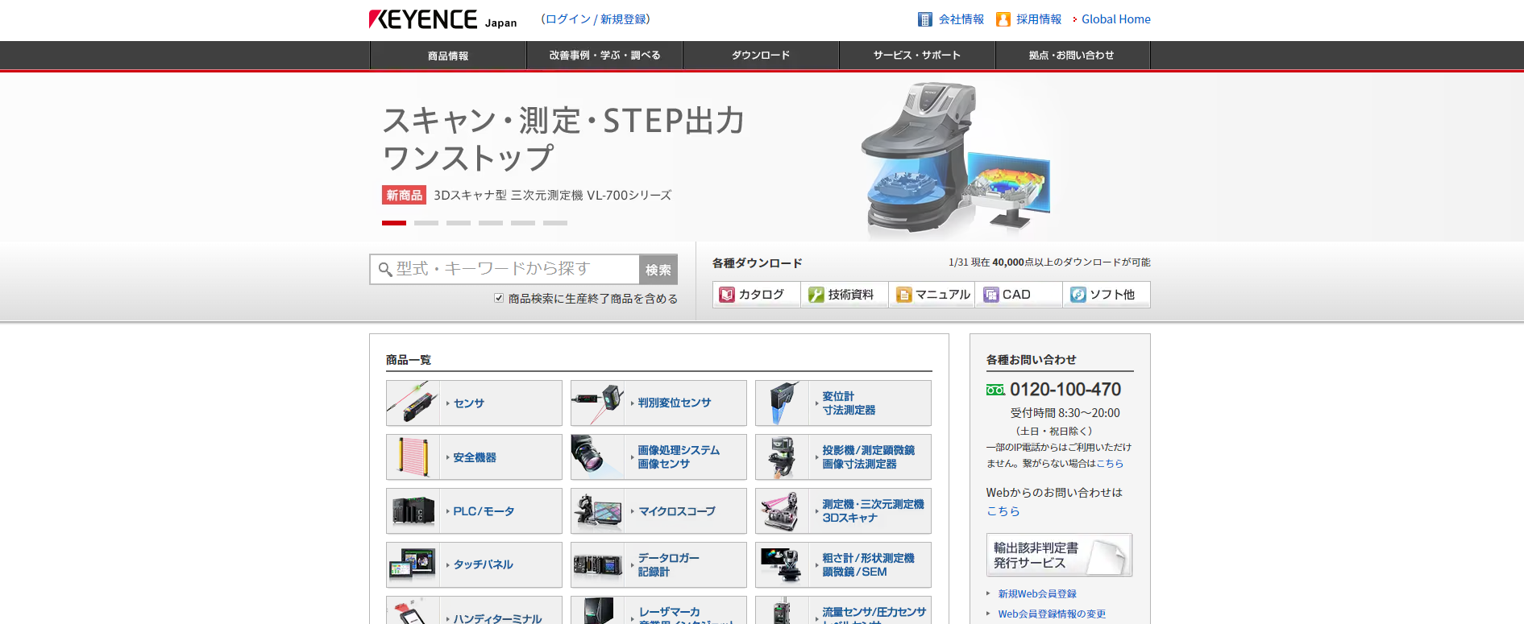
Task: Click the VL-700 3D scanner banner image
Action: pos(956,159)
